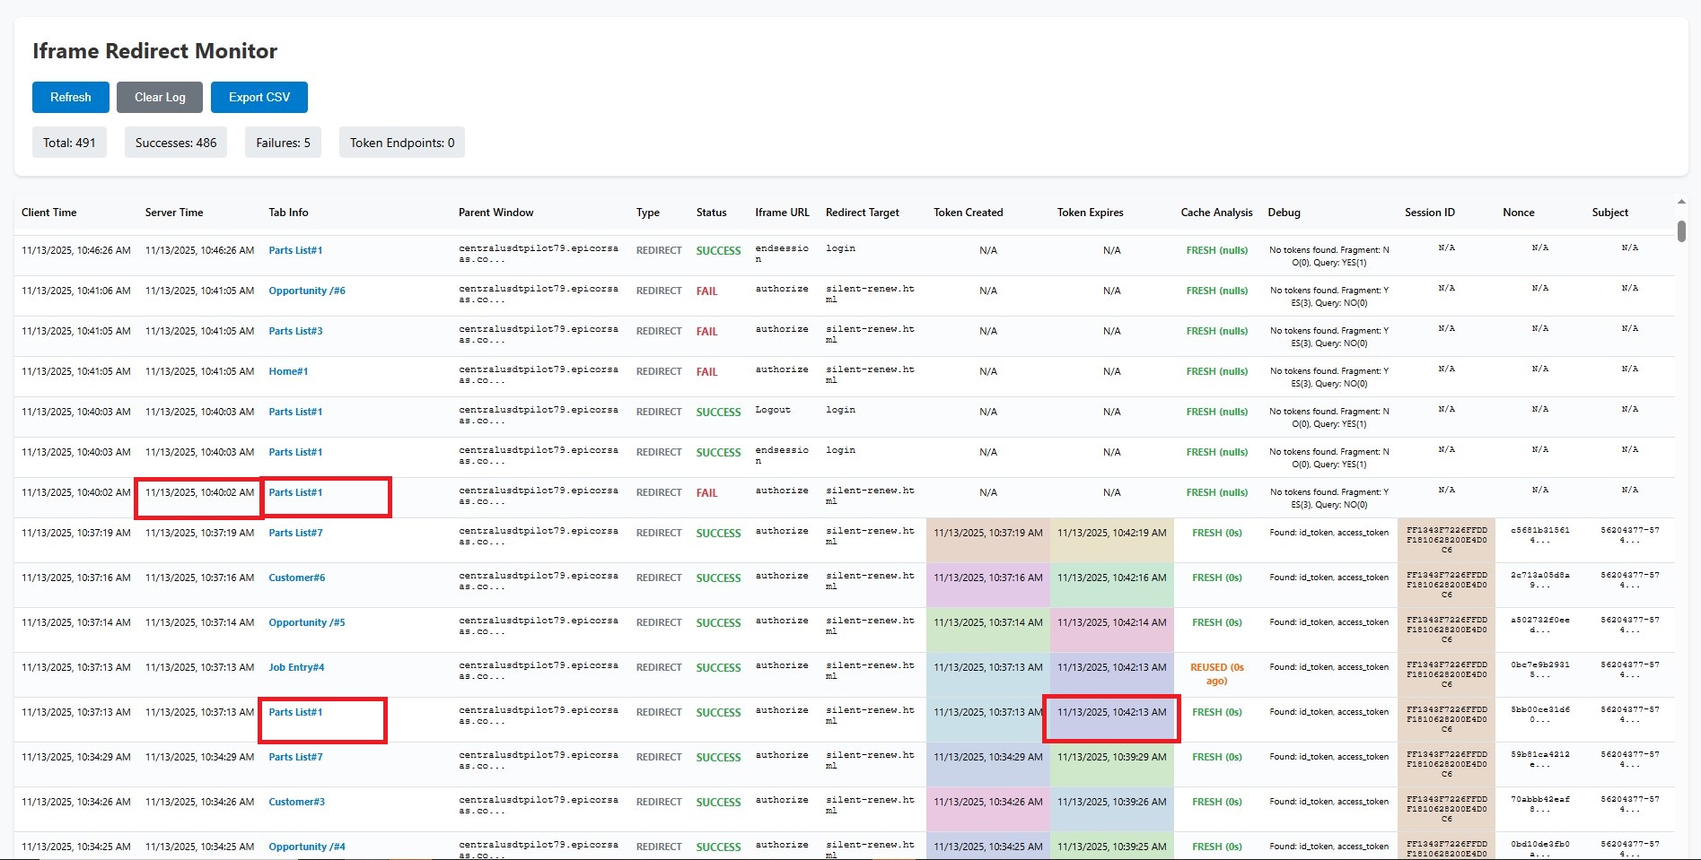Click the Token Expires column header
Viewport: 1701px width, 860px height.
[x=1090, y=213]
